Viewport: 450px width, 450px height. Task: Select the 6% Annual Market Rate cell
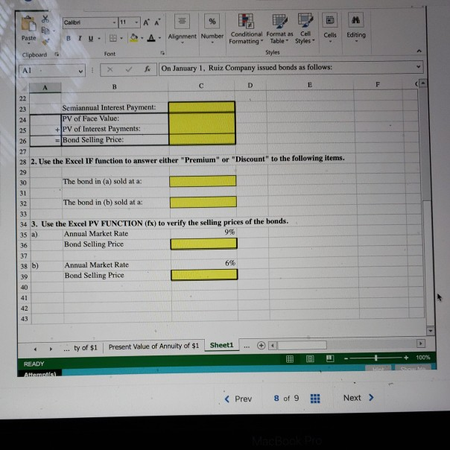coord(204,263)
